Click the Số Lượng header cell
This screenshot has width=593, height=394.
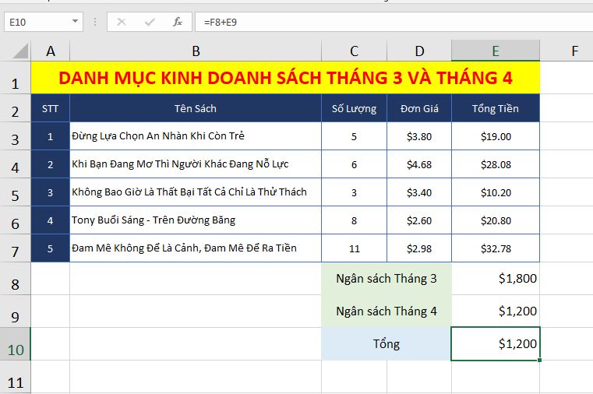tap(354, 108)
